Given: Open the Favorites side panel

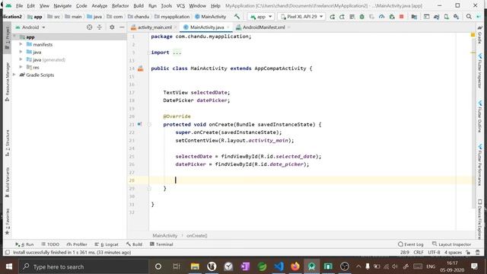Looking at the screenshot, I should click(x=7, y=221).
